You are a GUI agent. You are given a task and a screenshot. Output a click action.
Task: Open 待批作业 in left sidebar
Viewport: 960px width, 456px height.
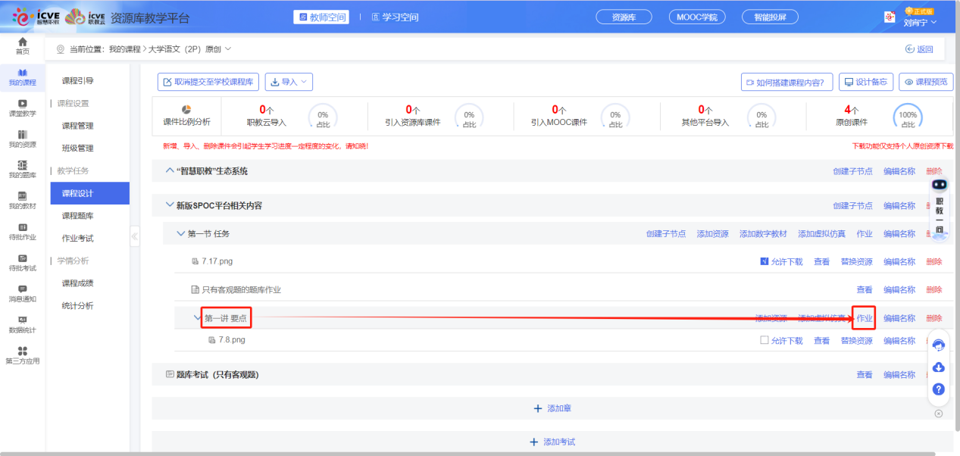pyautogui.click(x=23, y=231)
